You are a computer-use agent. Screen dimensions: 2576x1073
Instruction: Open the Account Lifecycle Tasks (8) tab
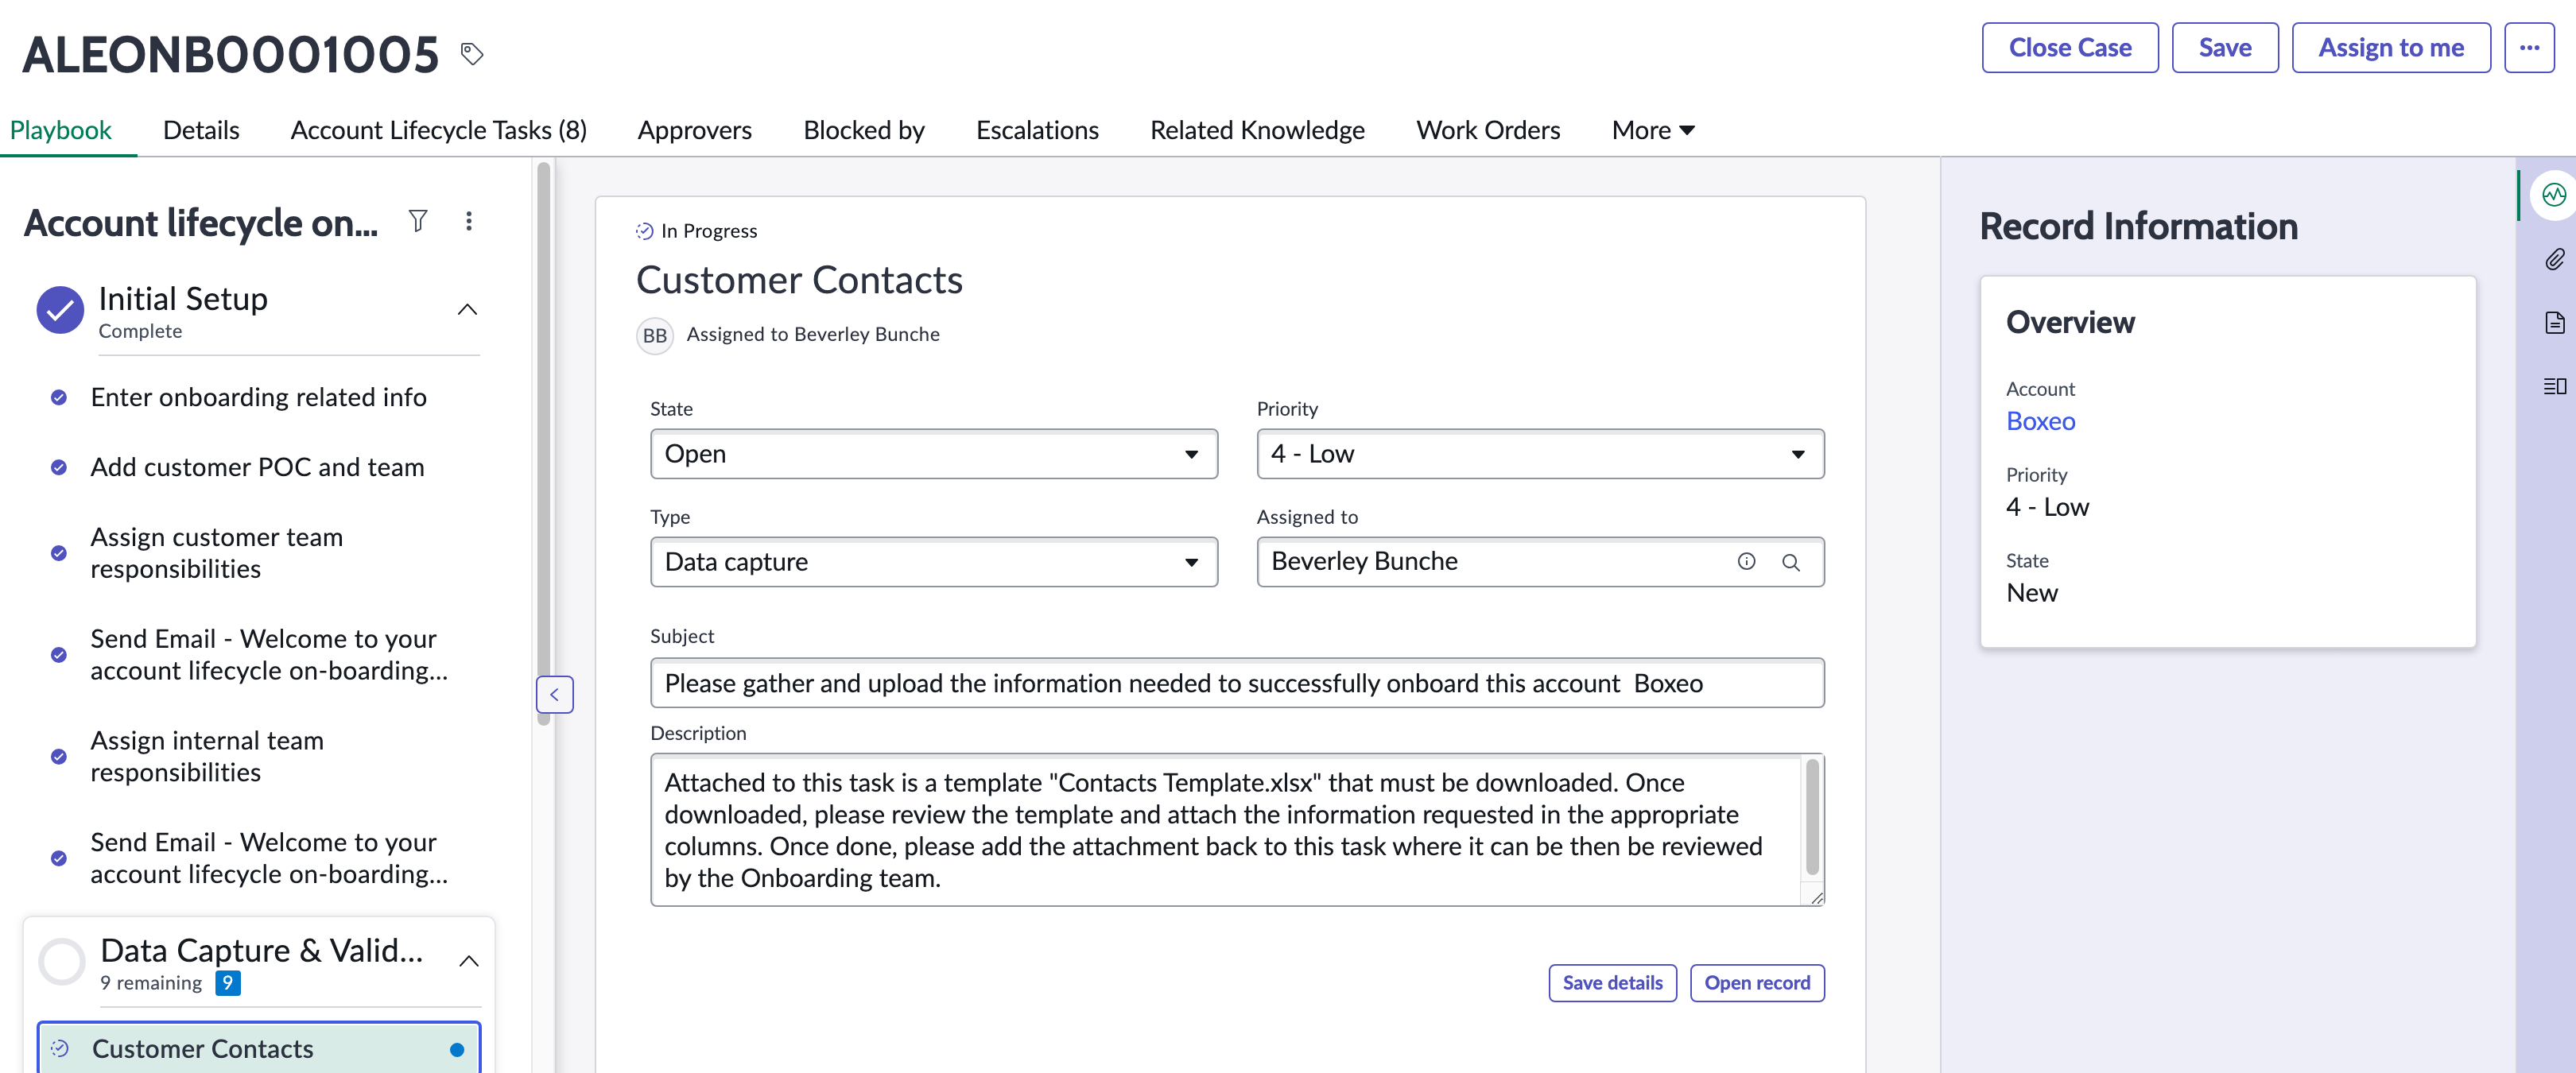[x=438, y=130]
